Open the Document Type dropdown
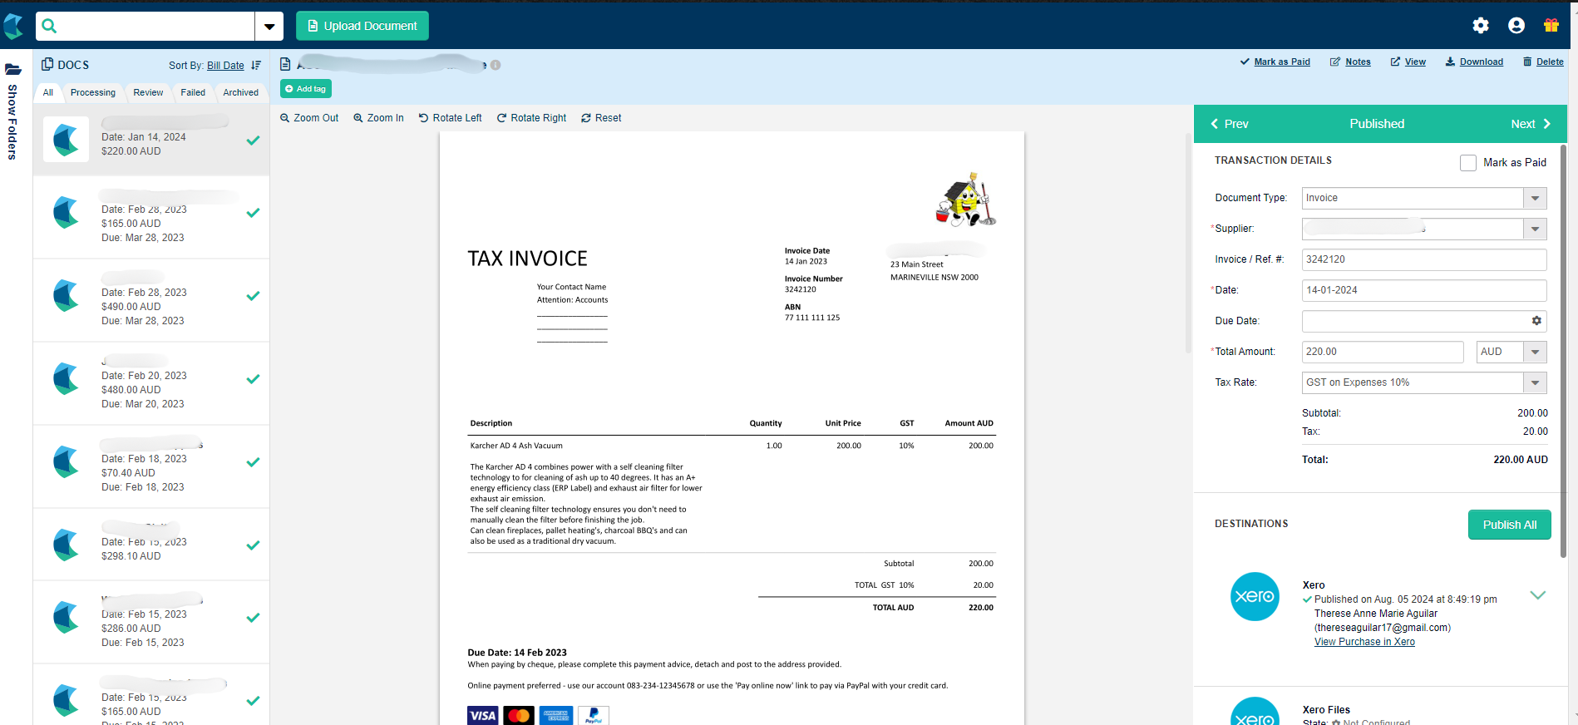This screenshot has height=725, width=1578. (x=1423, y=198)
